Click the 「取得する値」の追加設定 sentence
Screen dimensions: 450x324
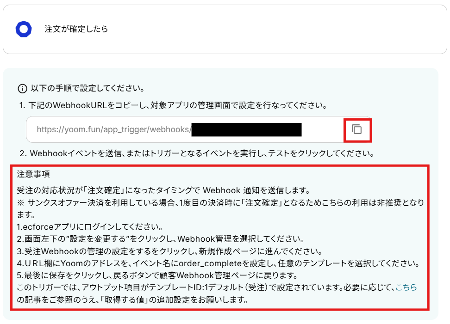(x=132, y=300)
